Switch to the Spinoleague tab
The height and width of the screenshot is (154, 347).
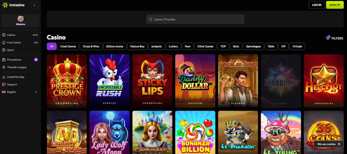point(253,46)
